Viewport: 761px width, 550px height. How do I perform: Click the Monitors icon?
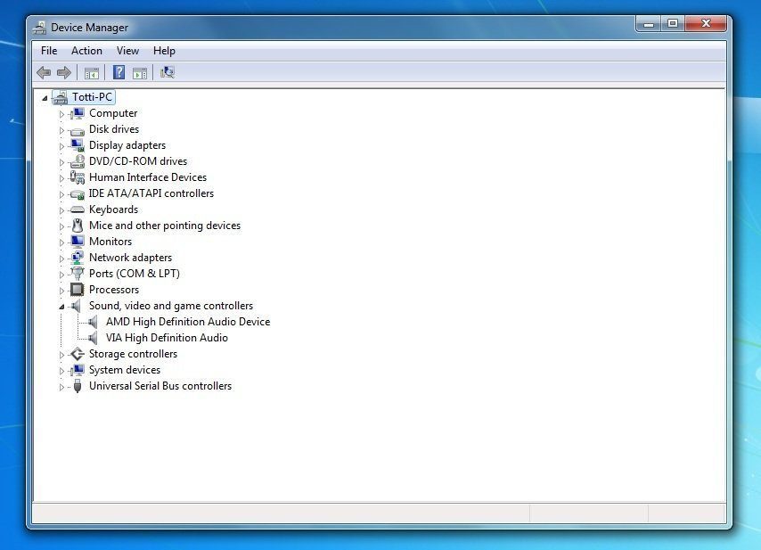pos(77,242)
